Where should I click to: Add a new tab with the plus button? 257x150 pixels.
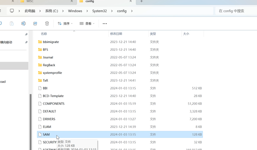[141, 2]
